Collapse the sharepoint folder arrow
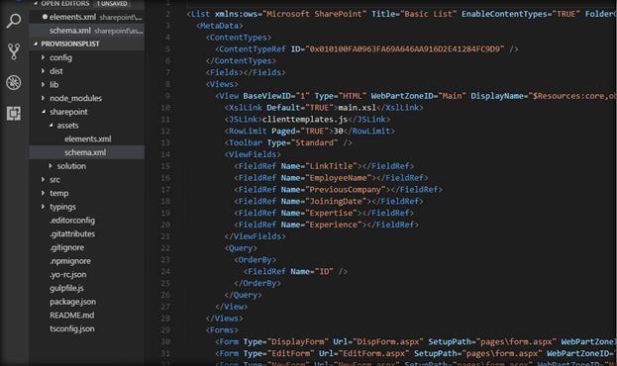The width and height of the screenshot is (617, 366). [x=44, y=112]
